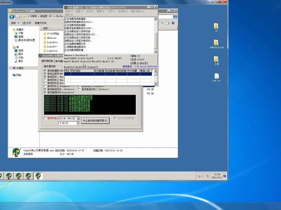Viewport: 281px width, 210px height.
Task: Toggle the Explorer preview pane icon
Action: coord(168,23)
